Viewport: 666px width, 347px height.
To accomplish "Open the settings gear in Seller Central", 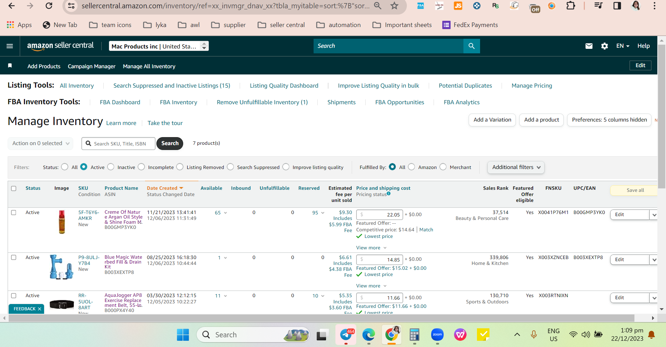I will pos(605,46).
